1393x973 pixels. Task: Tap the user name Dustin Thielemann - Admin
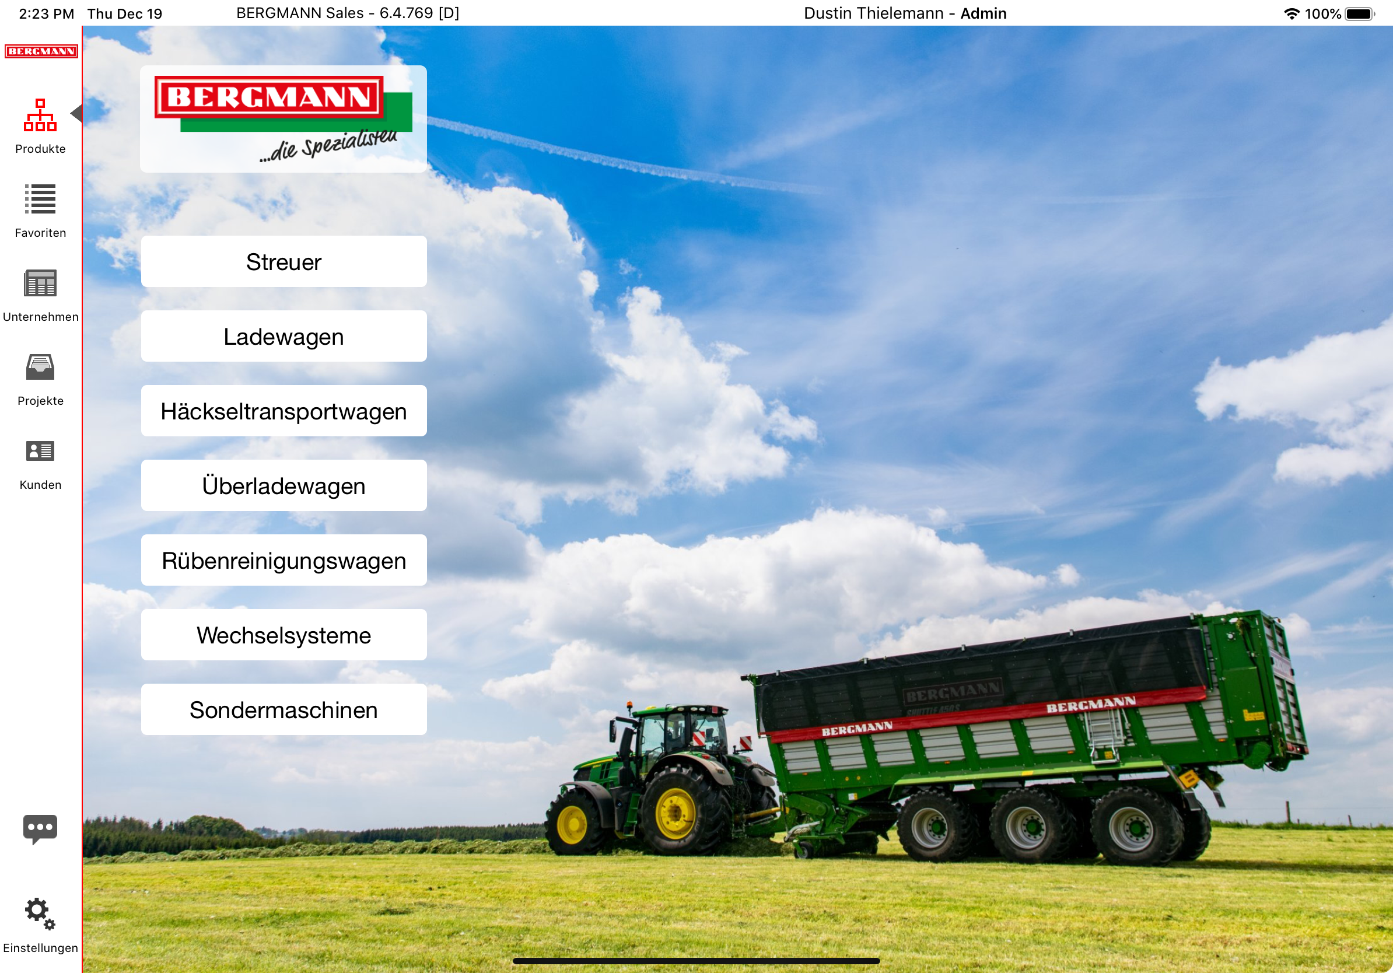coord(905,13)
